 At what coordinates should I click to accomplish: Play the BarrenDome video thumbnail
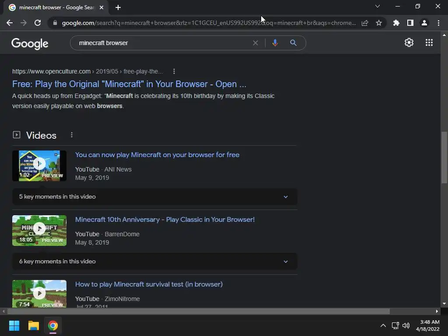tap(39, 231)
